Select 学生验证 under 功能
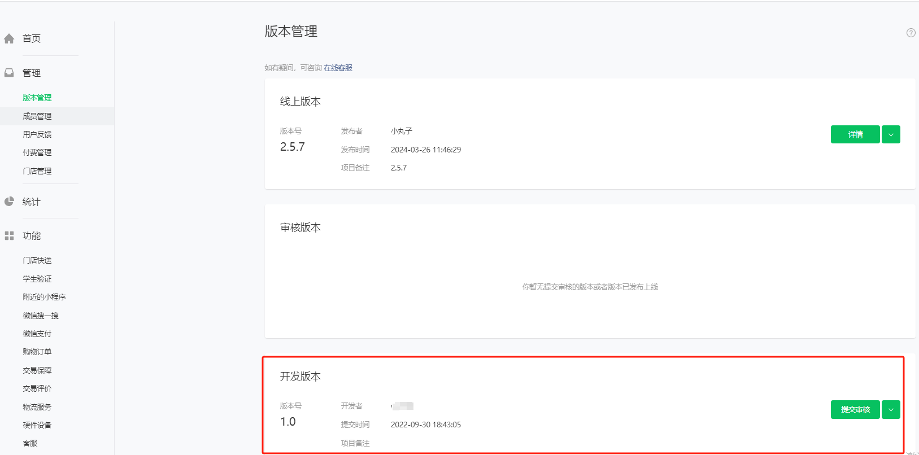 37,279
